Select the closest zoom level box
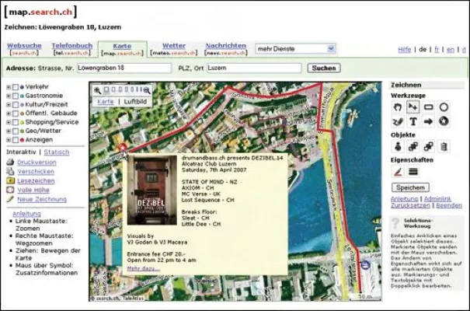 [x=106, y=89]
